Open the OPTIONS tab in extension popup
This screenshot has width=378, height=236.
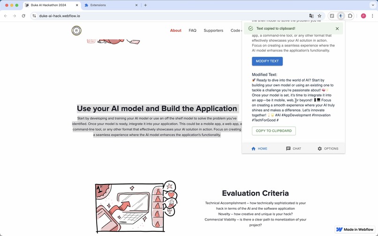pyautogui.click(x=328, y=148)
